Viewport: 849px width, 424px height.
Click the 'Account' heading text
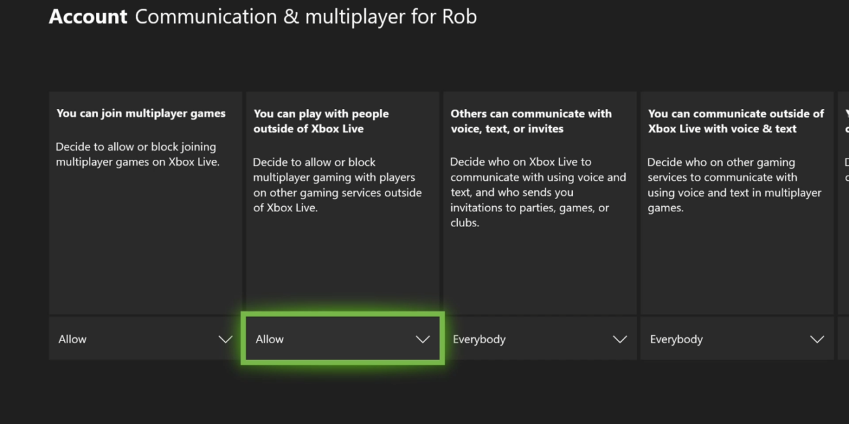coord(88,17)
